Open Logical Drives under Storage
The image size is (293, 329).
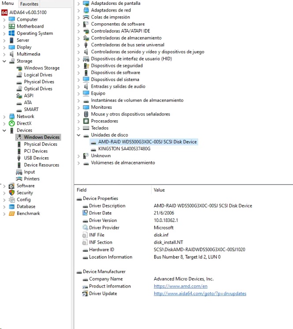38,75
